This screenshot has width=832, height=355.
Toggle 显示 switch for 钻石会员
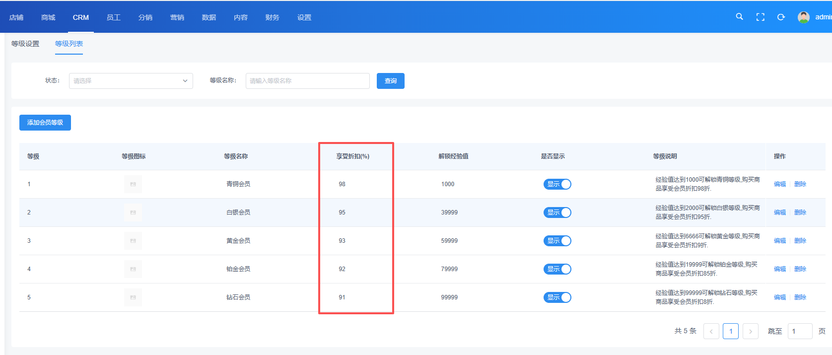tap(557, 297)
